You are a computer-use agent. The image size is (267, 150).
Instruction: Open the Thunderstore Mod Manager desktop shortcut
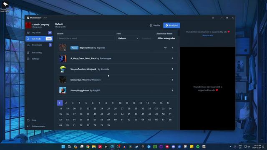coord(5,7)
